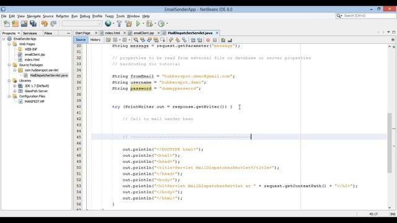Collapse the Web Pages tree node
397x223 pixels.
(9, 44)
